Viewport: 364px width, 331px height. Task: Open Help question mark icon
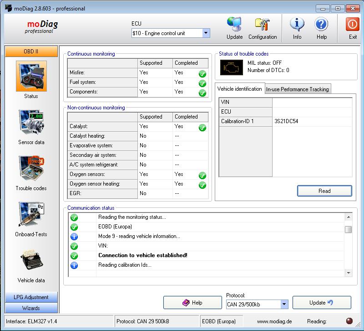[x=321, y=25]
